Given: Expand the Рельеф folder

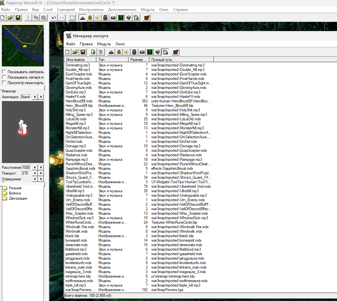Looking at the screenshot, I should tap(5, 188).
